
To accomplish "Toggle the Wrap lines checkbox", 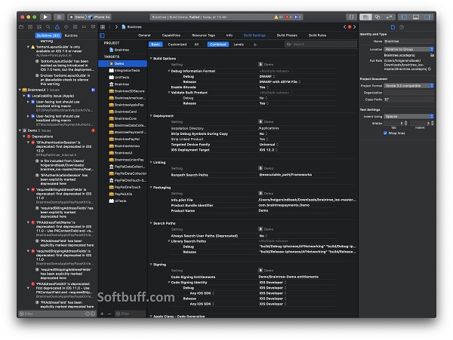I will (x=385, y=133).
